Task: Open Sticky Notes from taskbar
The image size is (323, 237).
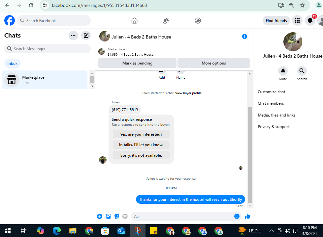Action: 154,231
